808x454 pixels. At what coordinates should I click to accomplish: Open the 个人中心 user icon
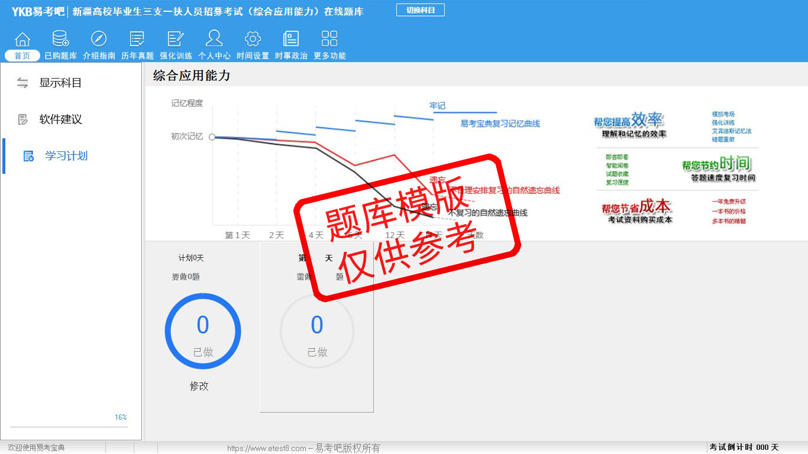click(214, 40)
